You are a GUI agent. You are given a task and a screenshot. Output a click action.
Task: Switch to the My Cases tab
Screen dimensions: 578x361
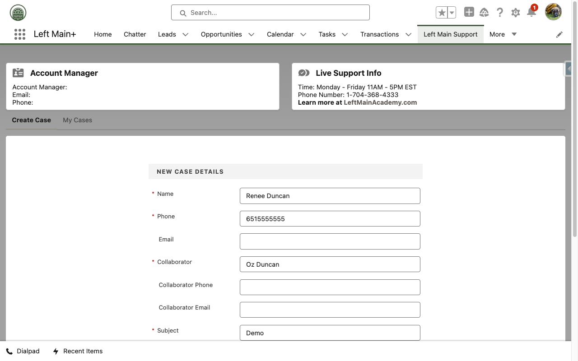tap(77, 120)
